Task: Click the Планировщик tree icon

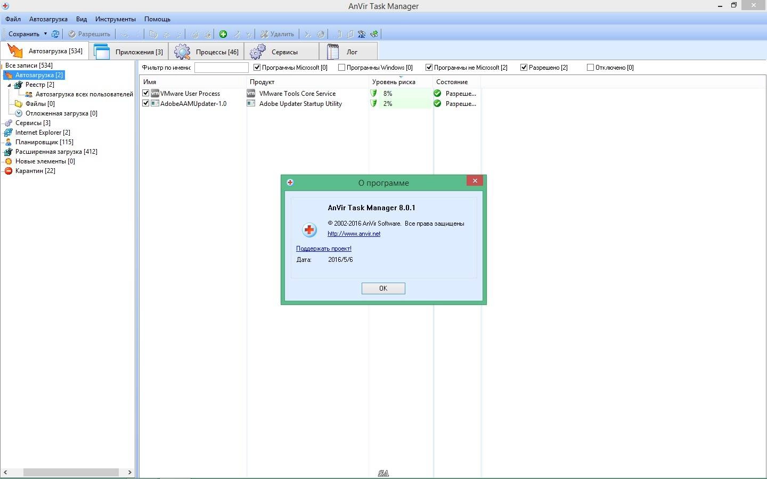Action: pos(9,142)
